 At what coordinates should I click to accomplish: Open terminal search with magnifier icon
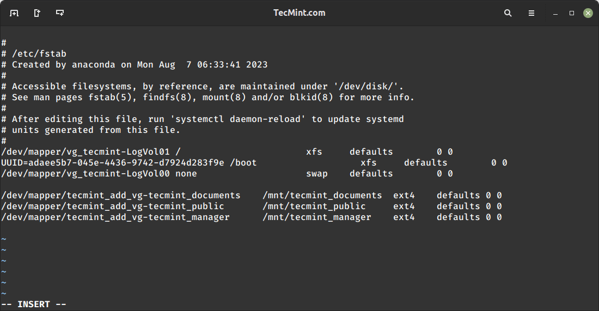(508, 13)
